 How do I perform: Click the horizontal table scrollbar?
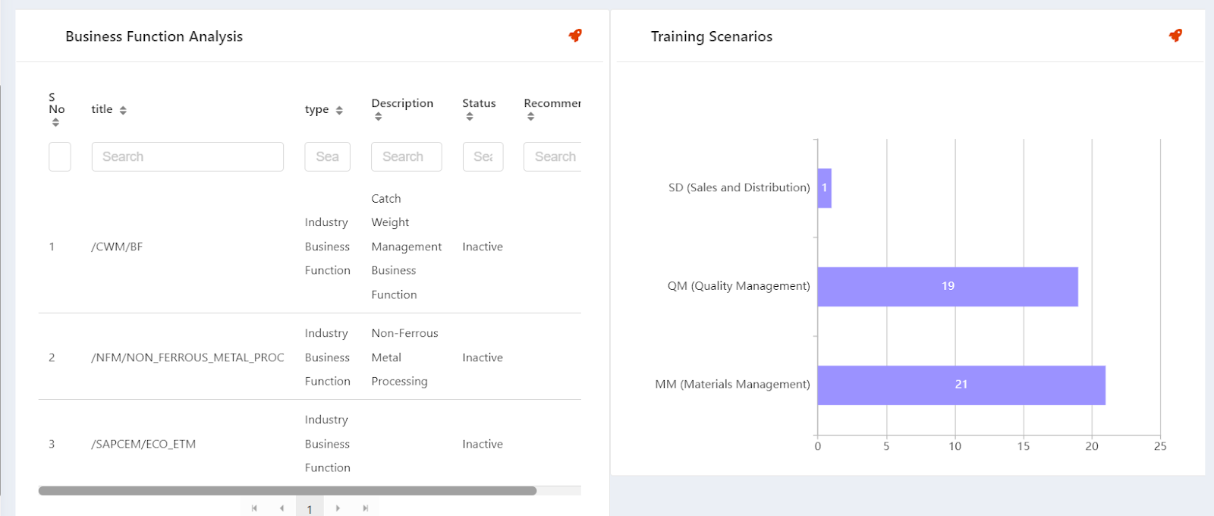click(287, 491)
